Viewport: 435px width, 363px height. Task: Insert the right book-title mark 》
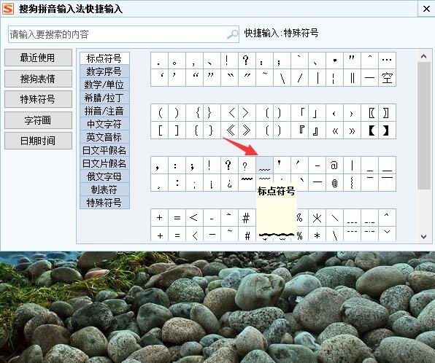pyautogui.click(x=247, y=130)
